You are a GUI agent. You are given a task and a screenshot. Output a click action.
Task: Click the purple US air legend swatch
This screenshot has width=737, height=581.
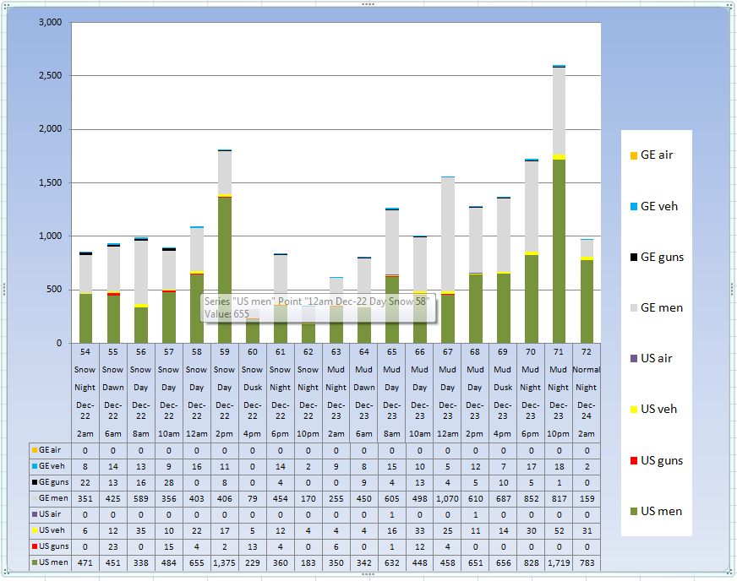coord(634,358)
